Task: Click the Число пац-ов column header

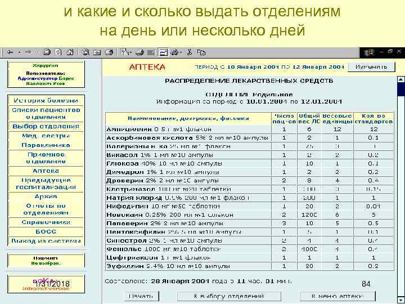Action: click(x=284, y=119)
